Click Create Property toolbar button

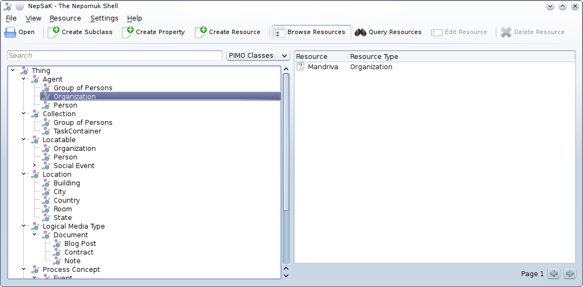coord(153,32)
